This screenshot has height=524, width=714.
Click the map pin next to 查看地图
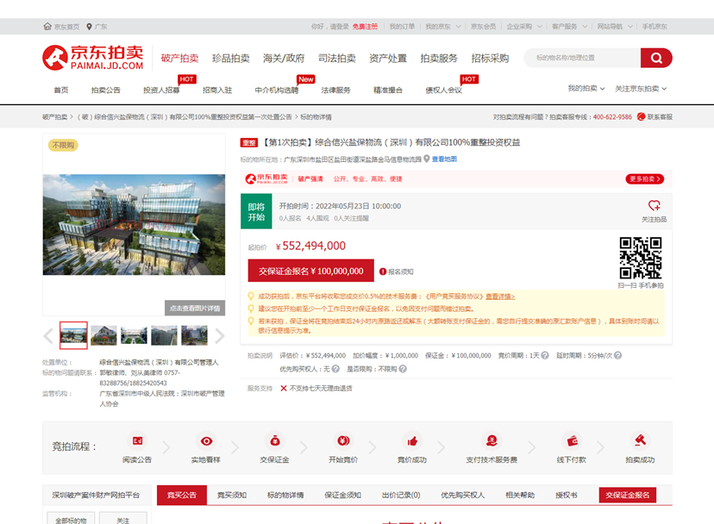(427, 159)
